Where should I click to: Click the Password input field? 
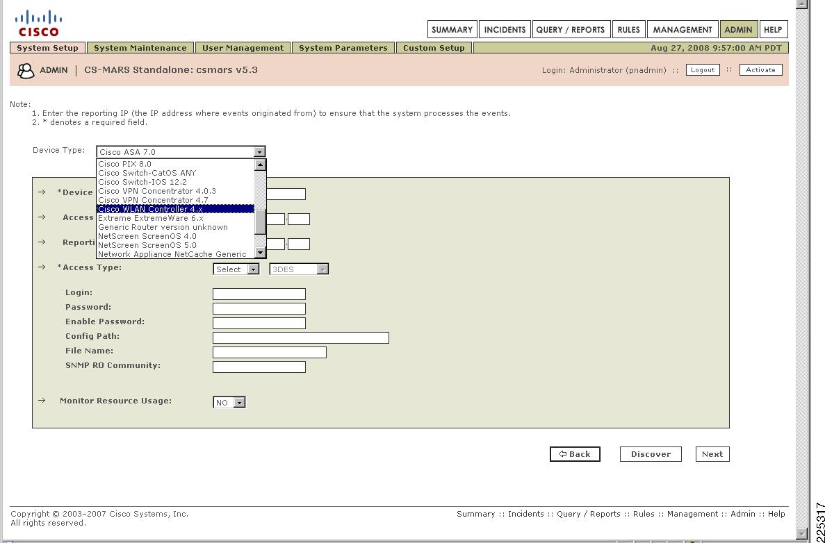[x=259, y=308]
